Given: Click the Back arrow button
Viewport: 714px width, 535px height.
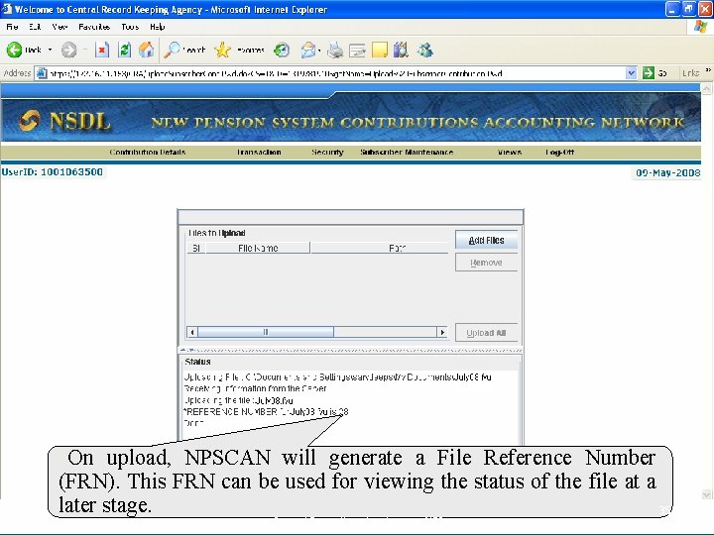Looking at the screenshot, I should tap(14, 50).
